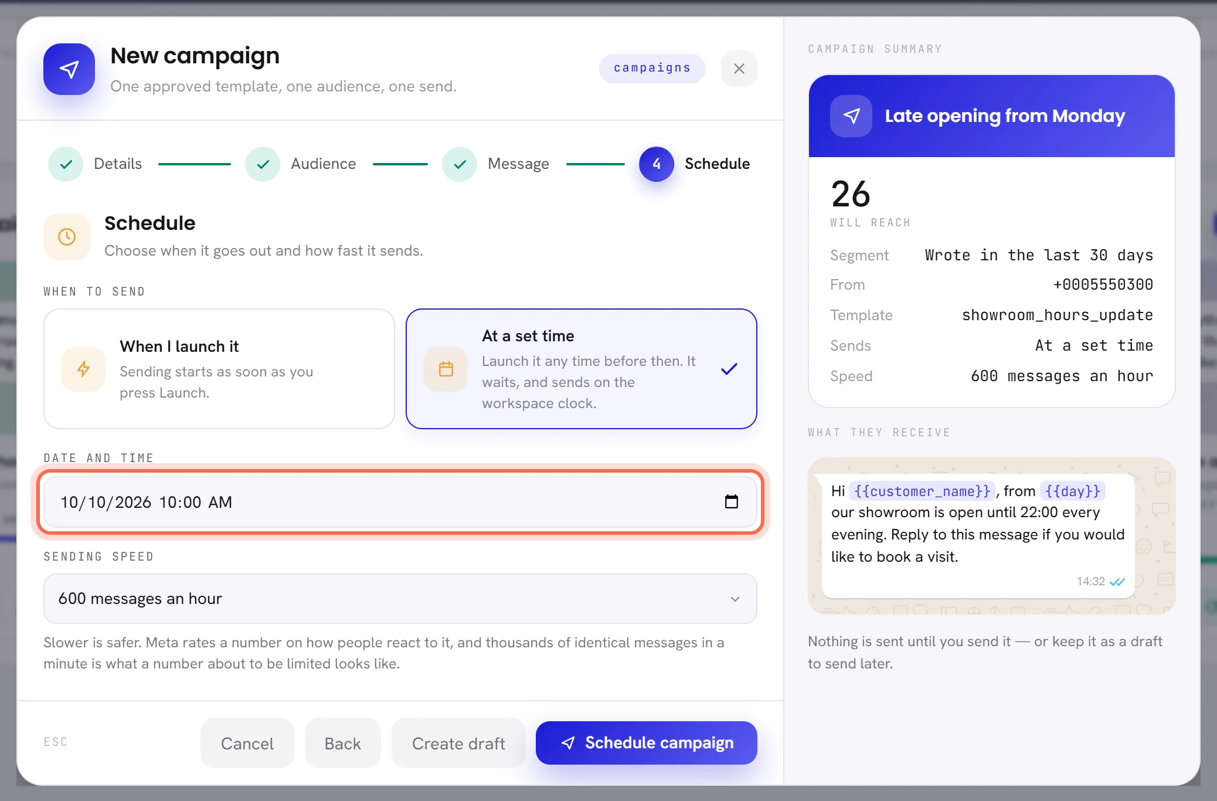Click the clock icon beside Schedule heading
The height and width of the screenshot is (801, 1217).
click(x=67, y=237)
